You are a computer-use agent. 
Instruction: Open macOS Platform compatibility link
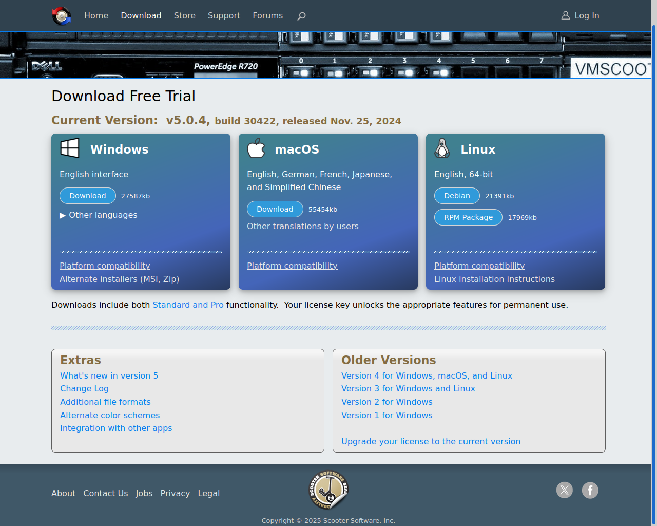(292, 266)
